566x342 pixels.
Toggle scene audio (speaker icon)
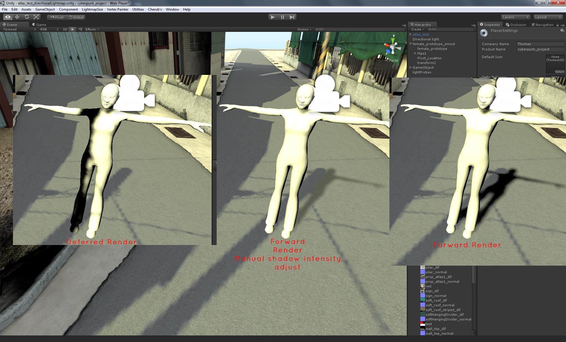coord(80,29)
